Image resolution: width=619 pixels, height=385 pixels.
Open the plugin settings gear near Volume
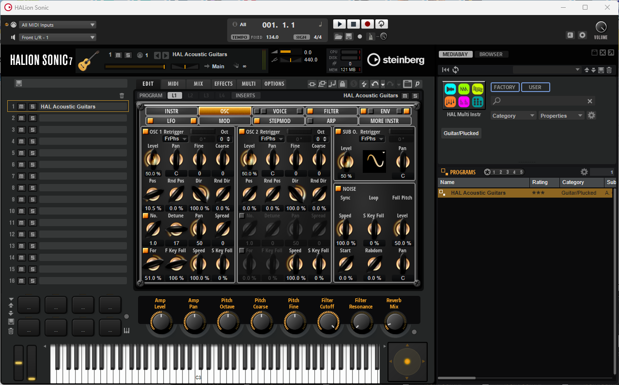[x=582, y=35]
